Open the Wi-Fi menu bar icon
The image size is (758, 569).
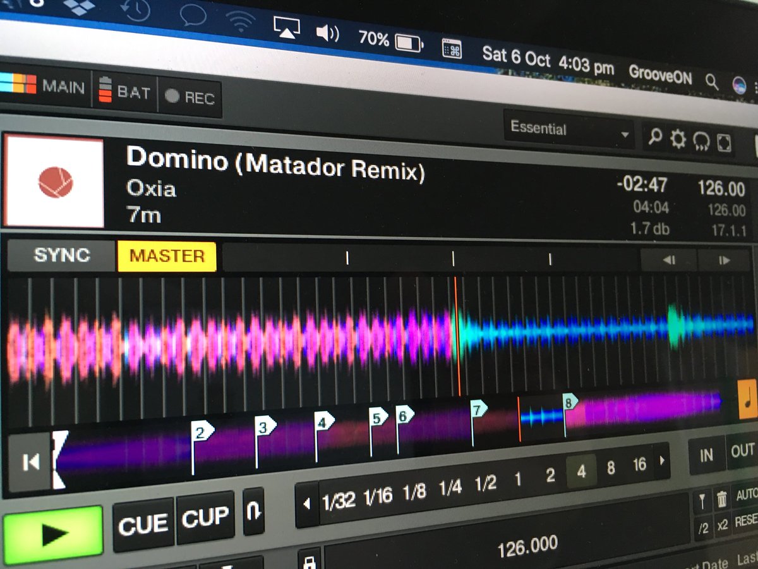(241, 21)
